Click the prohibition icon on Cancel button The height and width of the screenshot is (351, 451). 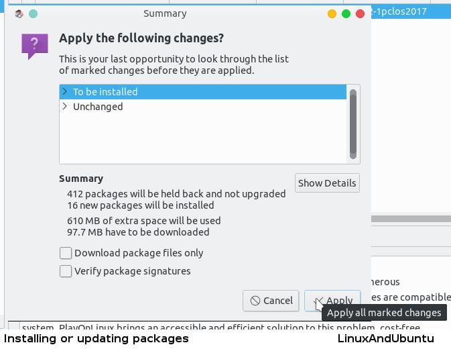click(255, 301)
